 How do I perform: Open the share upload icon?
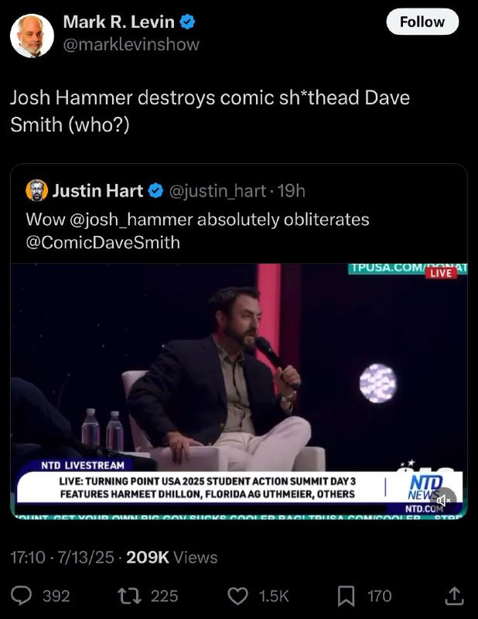point(454,596)
